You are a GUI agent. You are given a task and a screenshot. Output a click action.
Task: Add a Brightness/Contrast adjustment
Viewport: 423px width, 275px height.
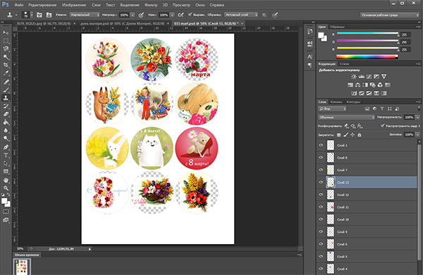pos(354,77)
